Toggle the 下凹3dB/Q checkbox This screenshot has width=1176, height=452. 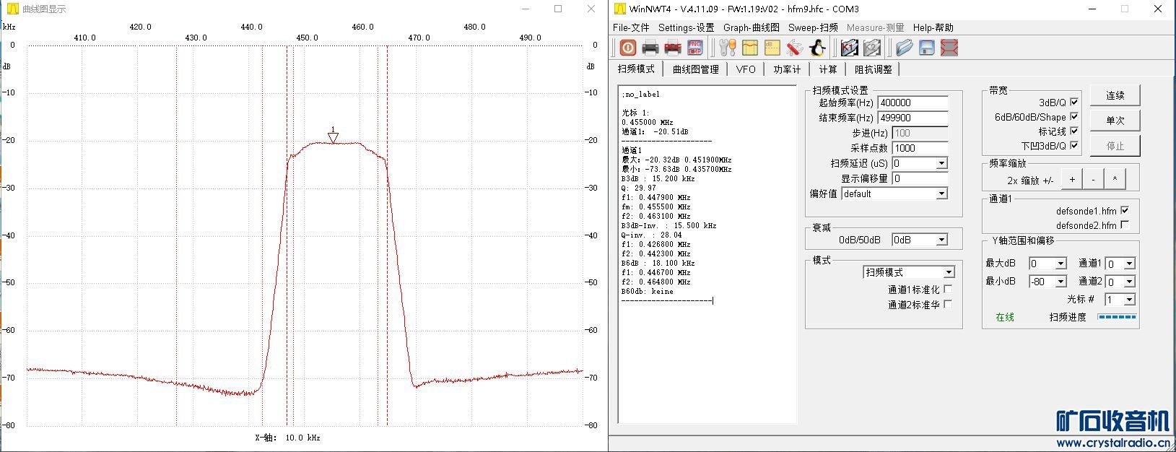[x=1074, y=146]
